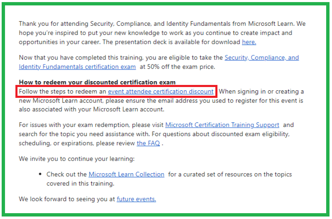Visit Microsoft Certification Training Support link
This screenshot has height=219, width=332.
click(222, 125)
